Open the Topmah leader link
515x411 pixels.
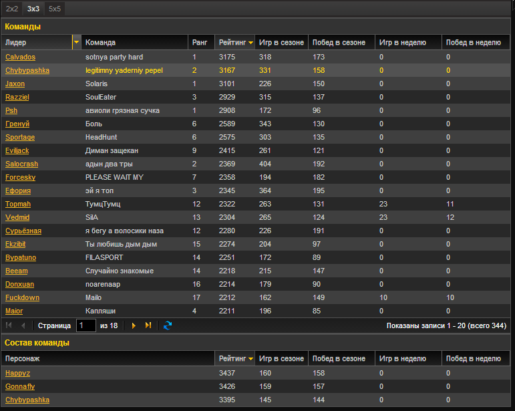[18, 204]
